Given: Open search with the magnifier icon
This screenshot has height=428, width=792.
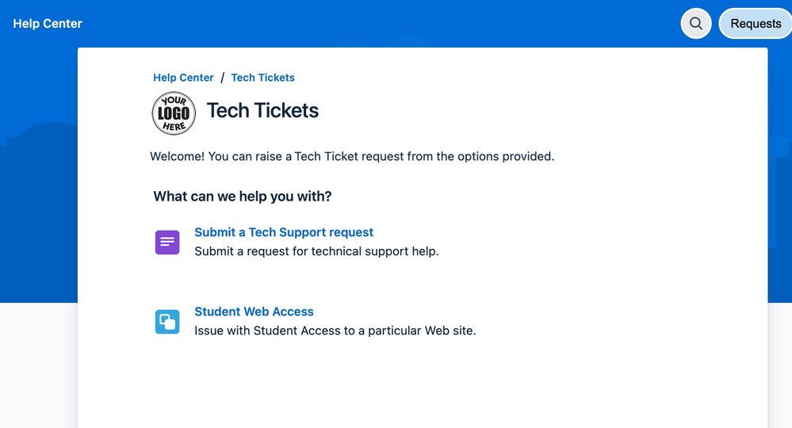Looking at the screenshot, I should pos(696,24).
